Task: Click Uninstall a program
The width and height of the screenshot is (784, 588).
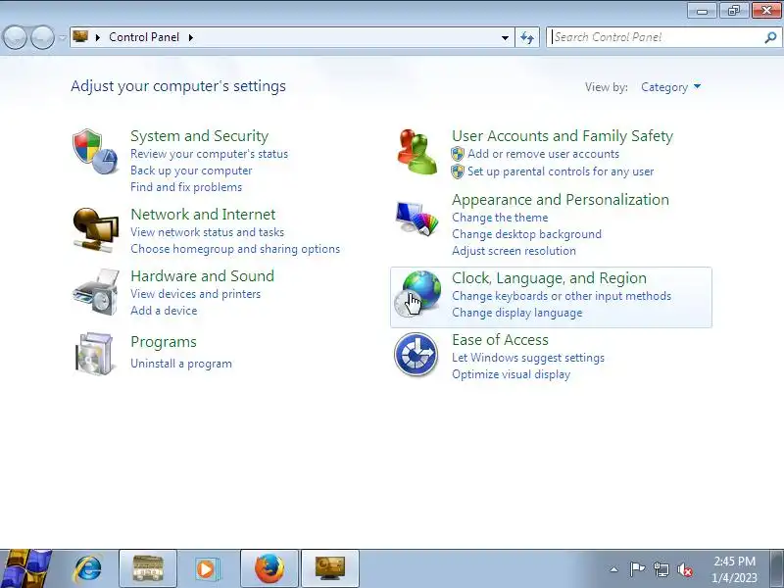Action: (181, 364)
